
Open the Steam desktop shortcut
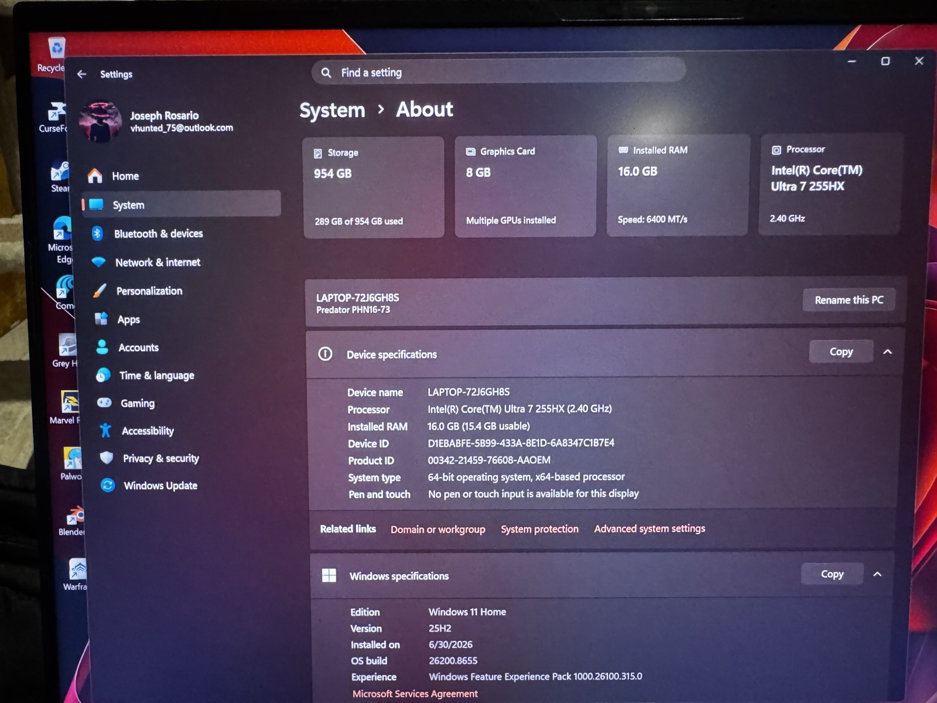pos(60,177)
